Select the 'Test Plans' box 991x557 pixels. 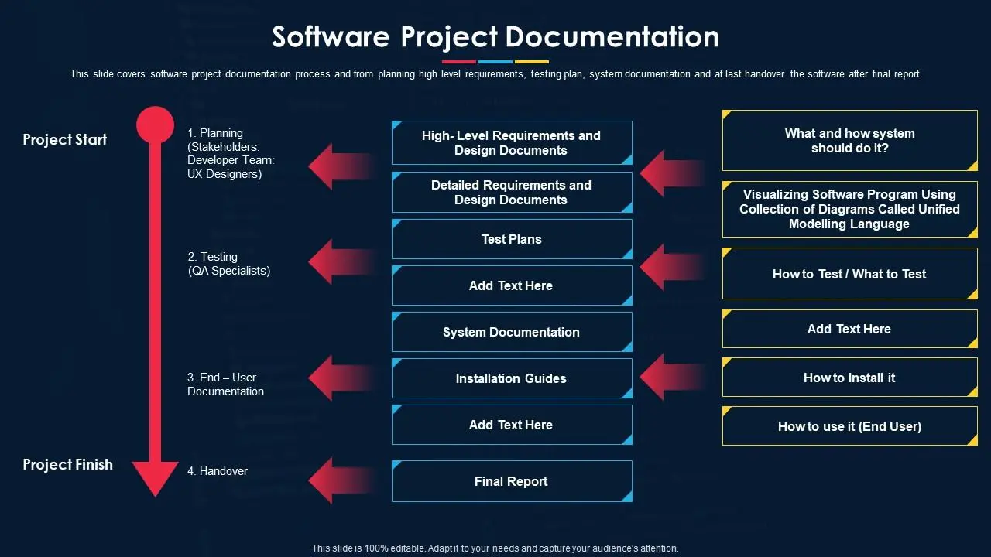(x=512, y=239)
